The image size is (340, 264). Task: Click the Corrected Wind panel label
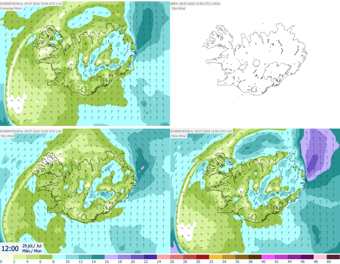[x=11, y=8]
